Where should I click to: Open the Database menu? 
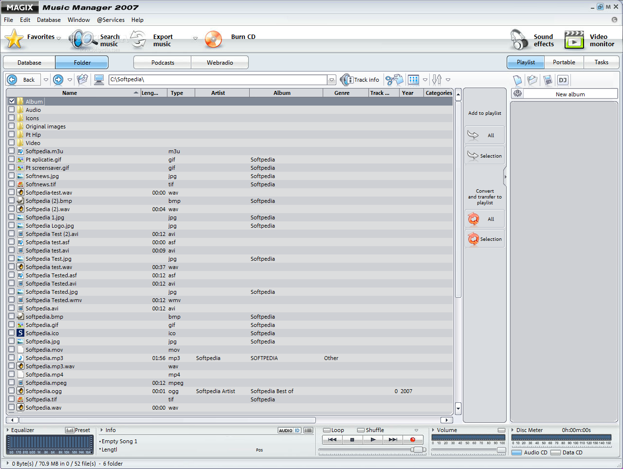click(49, 20)
